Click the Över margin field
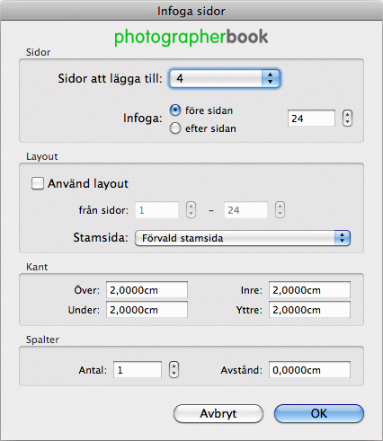 tap(147, 290)
